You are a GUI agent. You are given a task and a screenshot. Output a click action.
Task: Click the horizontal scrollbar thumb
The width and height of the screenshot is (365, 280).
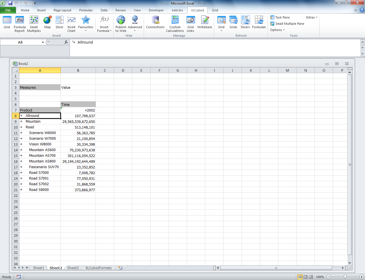tap(276, 268)
